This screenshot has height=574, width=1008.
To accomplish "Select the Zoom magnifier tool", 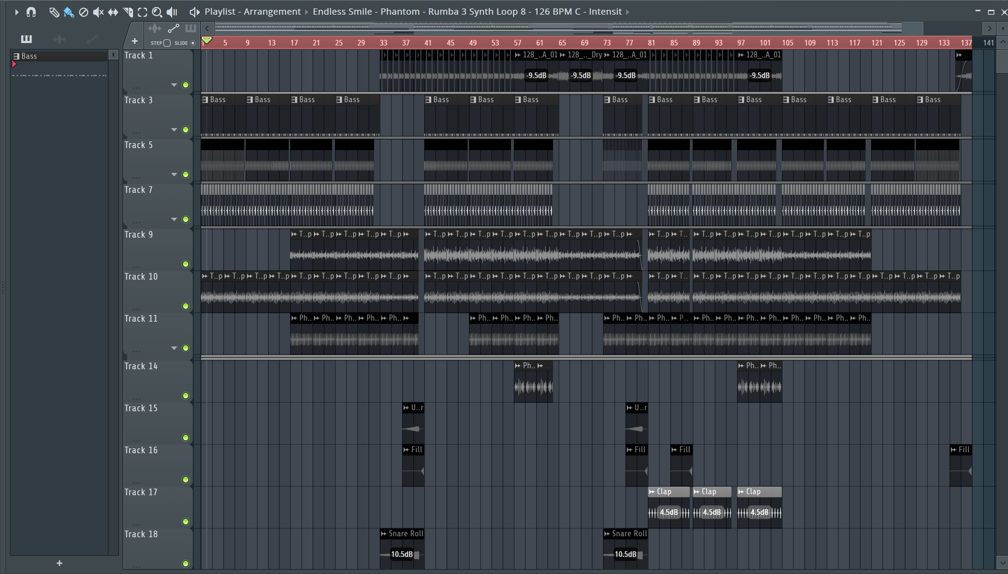I will tap(157, 12).
